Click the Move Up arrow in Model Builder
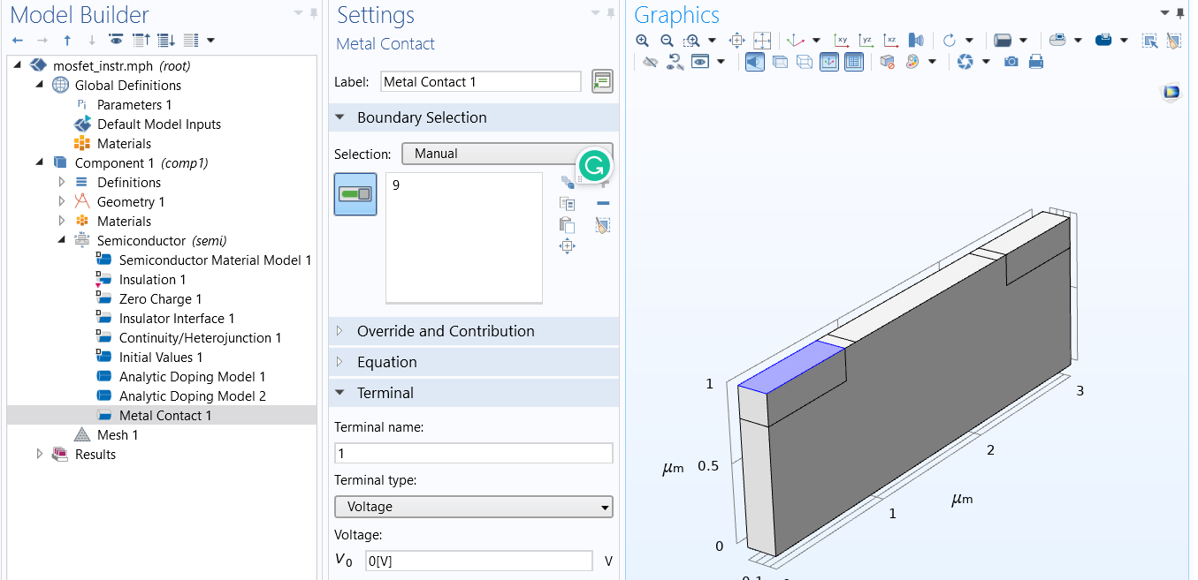 [67, 41]
